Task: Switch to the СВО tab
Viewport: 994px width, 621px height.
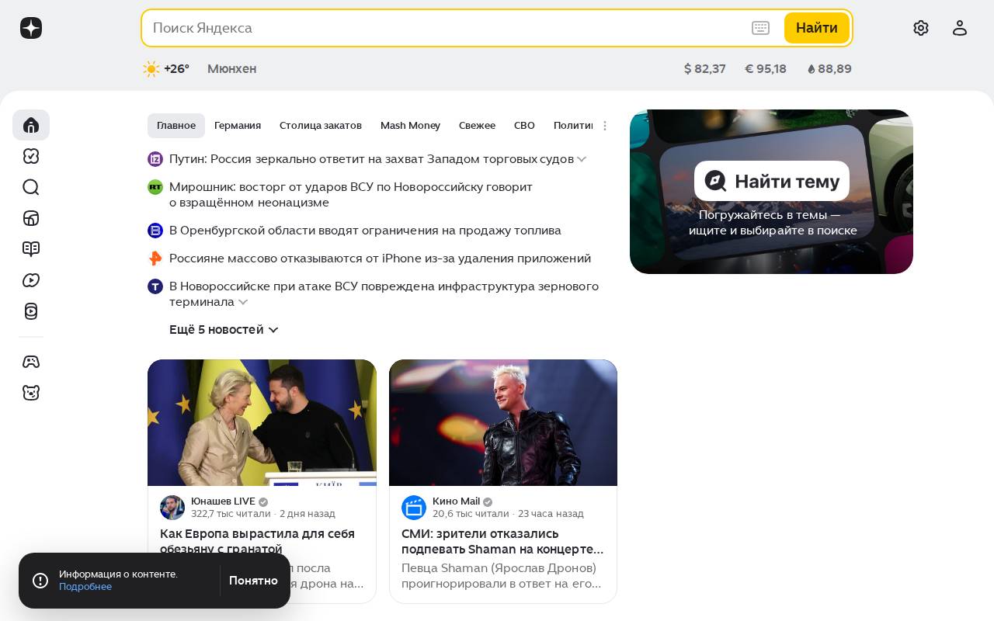Action: (x=524, y=126)
